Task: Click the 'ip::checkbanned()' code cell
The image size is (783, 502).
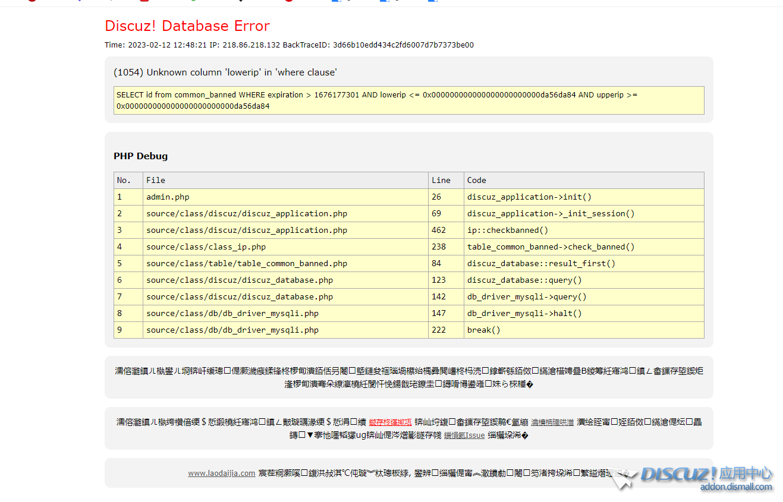Action: pyautogui.click(x=584, y=230)
